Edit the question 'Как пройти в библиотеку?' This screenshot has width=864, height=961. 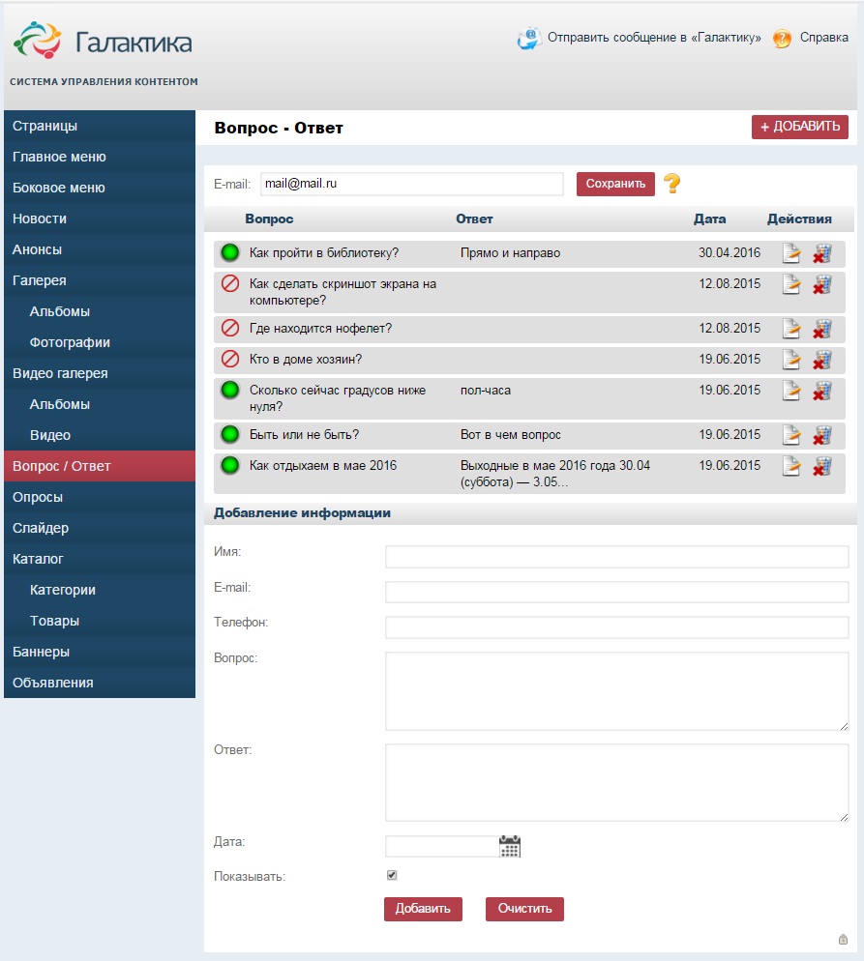(x=791, y=253)
